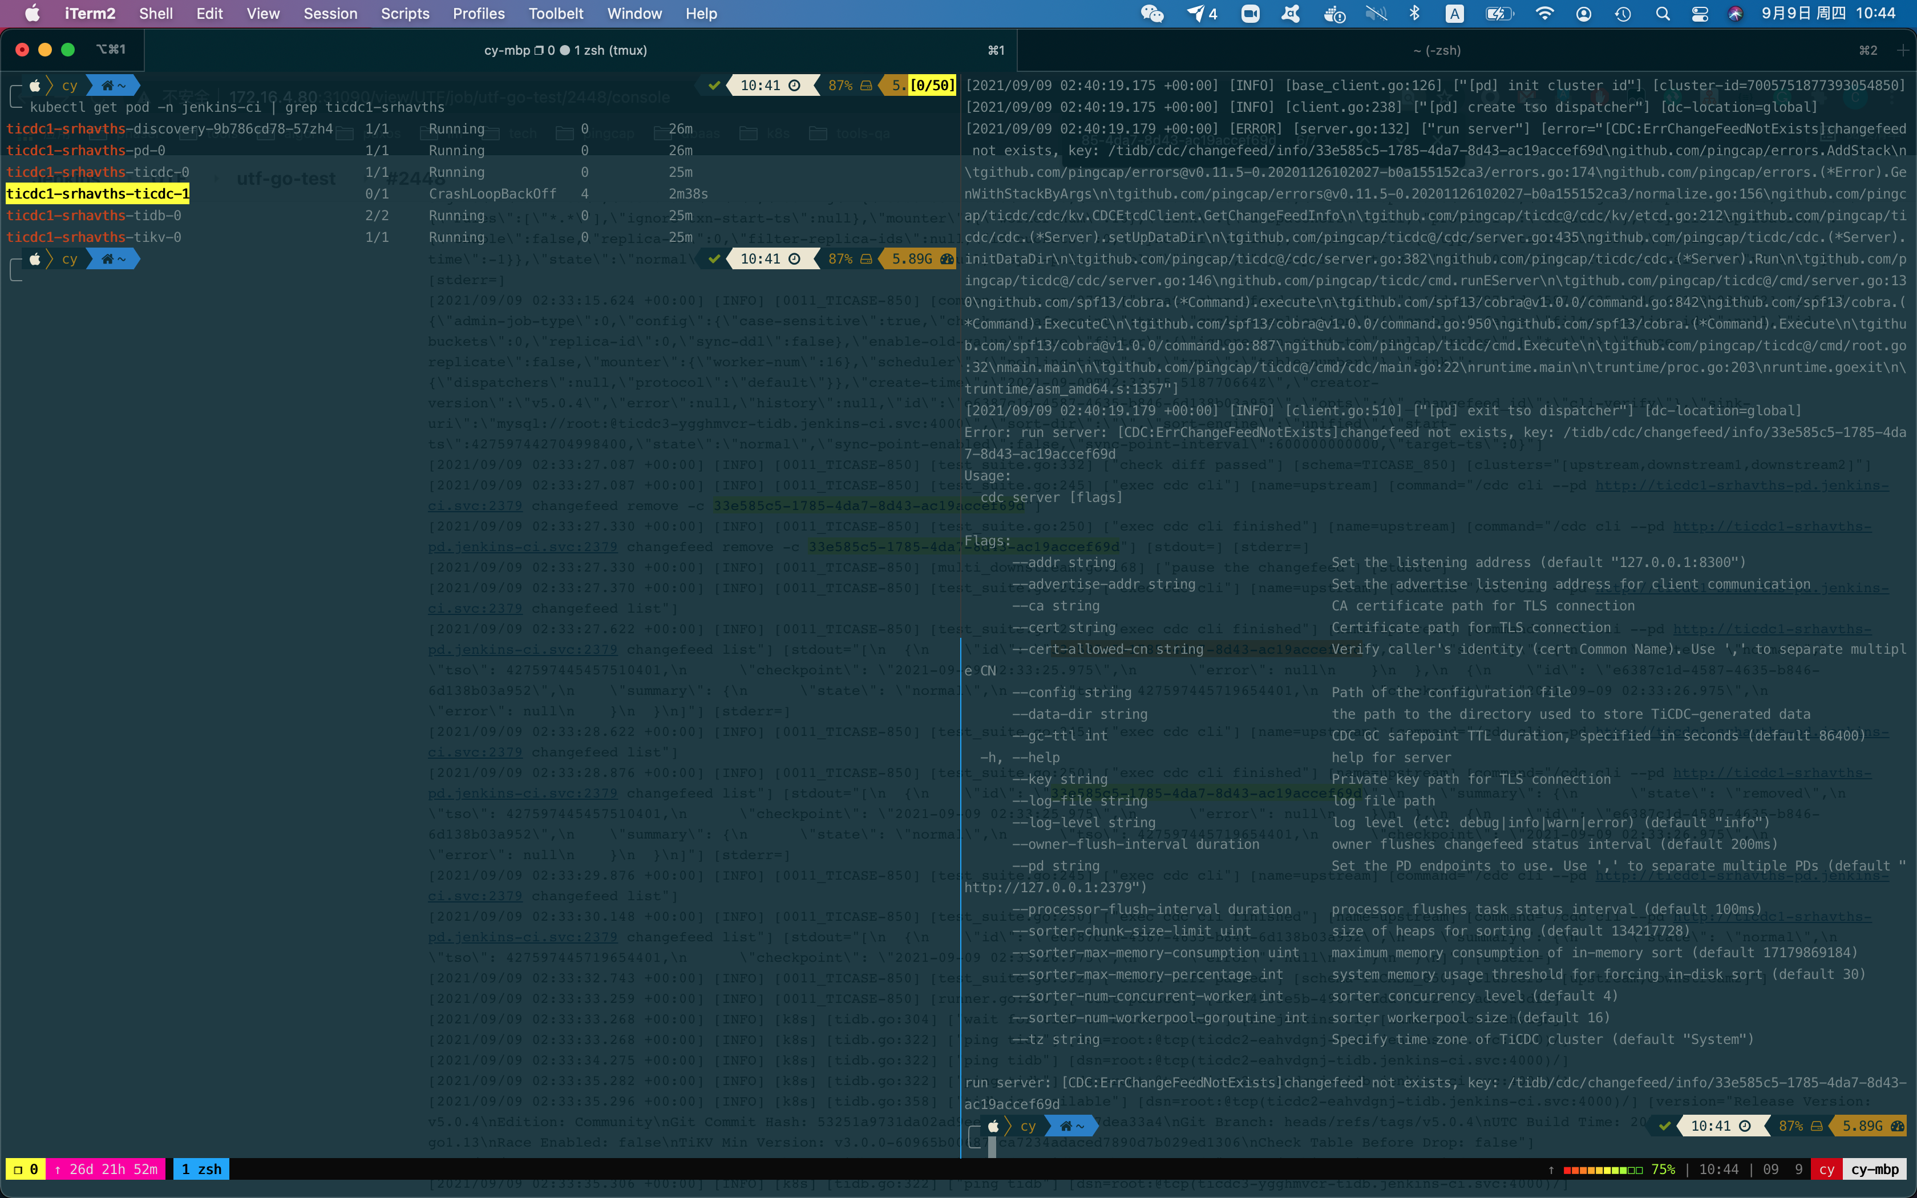The height and width of the screenshot is (1198, 1917).
Task: Open the Profiles menu
Action: coord(479,14)
